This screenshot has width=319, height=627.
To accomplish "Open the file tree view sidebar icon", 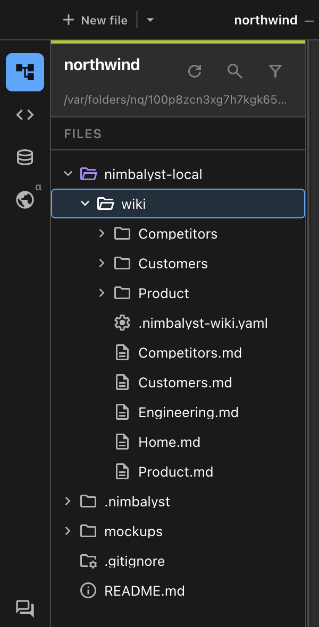I will [25, 72].
